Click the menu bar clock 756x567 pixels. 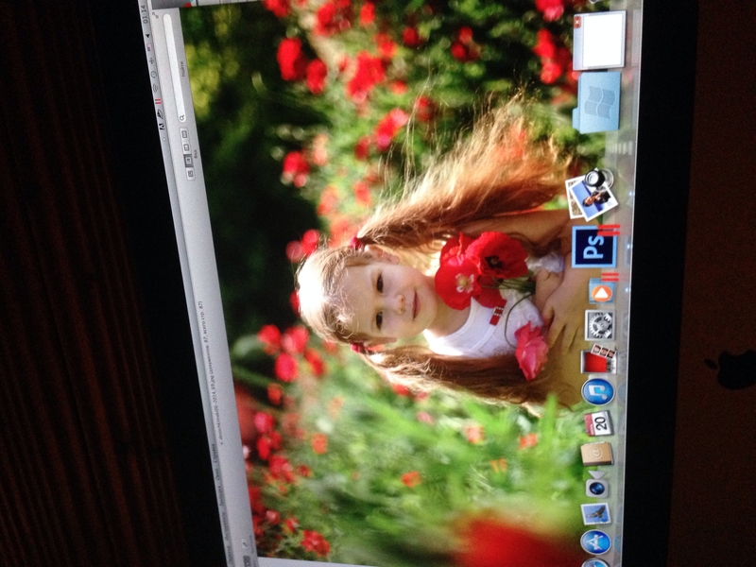[145, 14]
